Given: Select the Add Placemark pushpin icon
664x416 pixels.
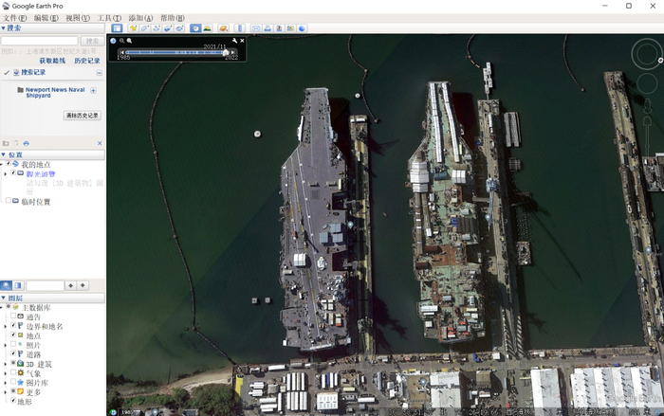Looking at the screenshot, I should coord(132,28).
